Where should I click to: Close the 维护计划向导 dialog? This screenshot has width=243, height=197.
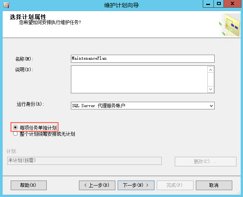233,4
